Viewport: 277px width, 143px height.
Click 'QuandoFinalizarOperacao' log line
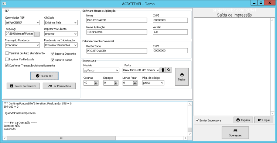20,113
